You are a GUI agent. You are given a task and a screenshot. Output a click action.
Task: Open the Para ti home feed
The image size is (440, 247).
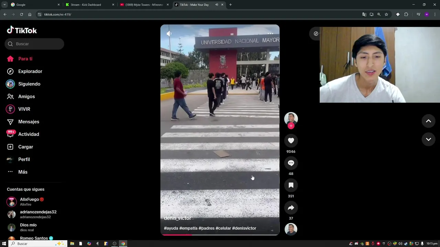20,59
